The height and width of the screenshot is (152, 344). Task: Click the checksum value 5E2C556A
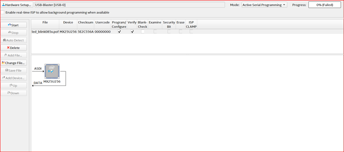(85, 32)
